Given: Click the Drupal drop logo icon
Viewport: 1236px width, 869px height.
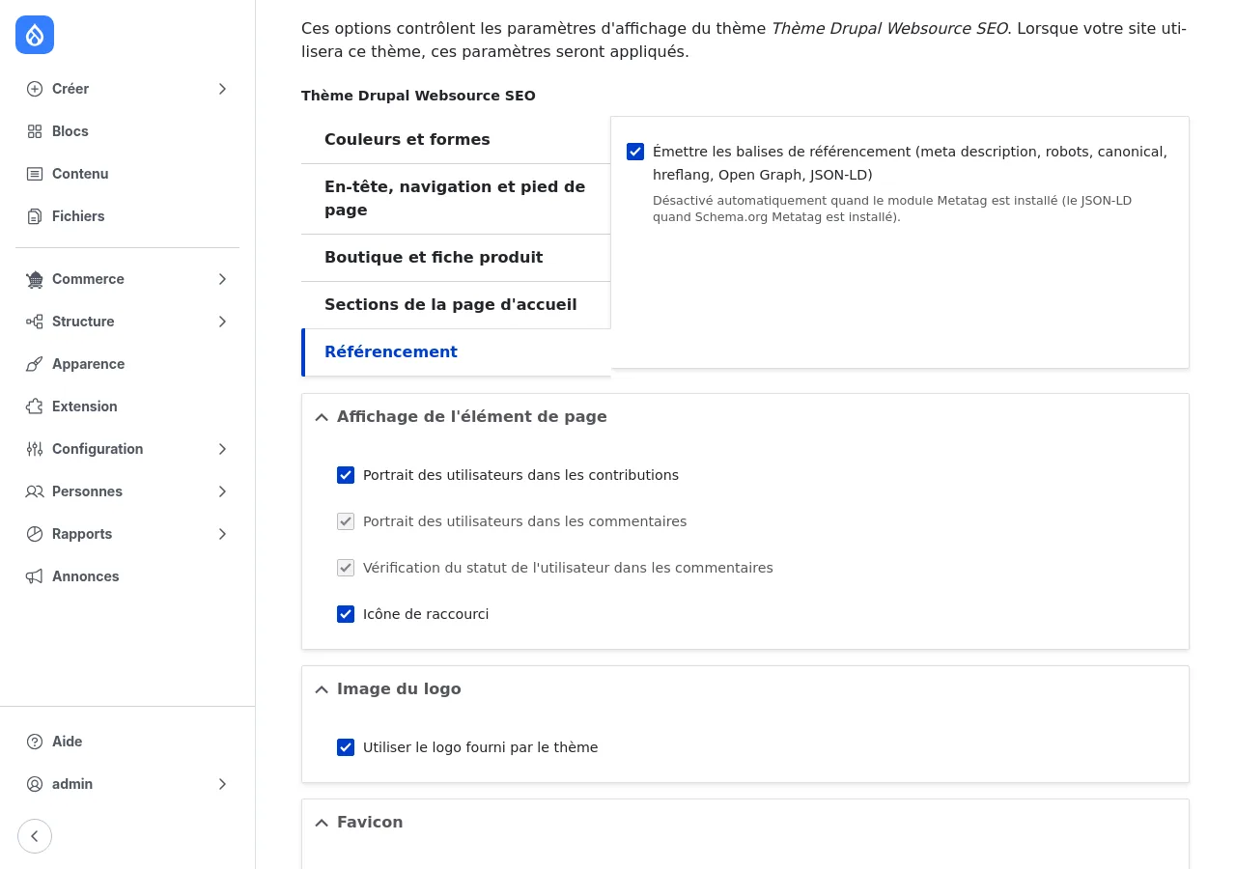Looking at the screenshot, I should point(35,35).
